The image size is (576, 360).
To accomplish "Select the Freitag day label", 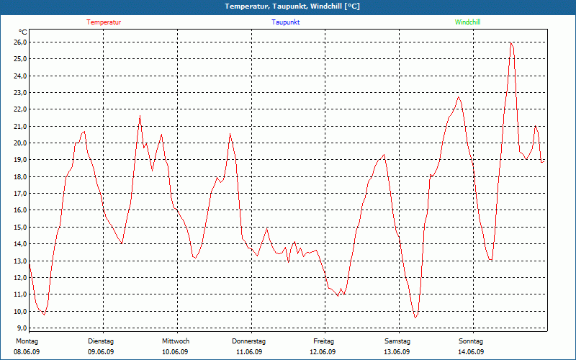I will (x=323, y=341).
